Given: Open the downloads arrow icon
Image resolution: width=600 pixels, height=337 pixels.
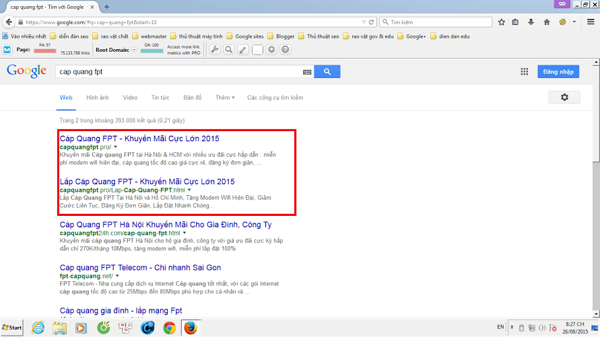Looking at the screenshot, I should tap(531, 22).
